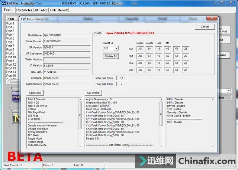
Task: Click the Current SATA field
Action: coord(67,84)
